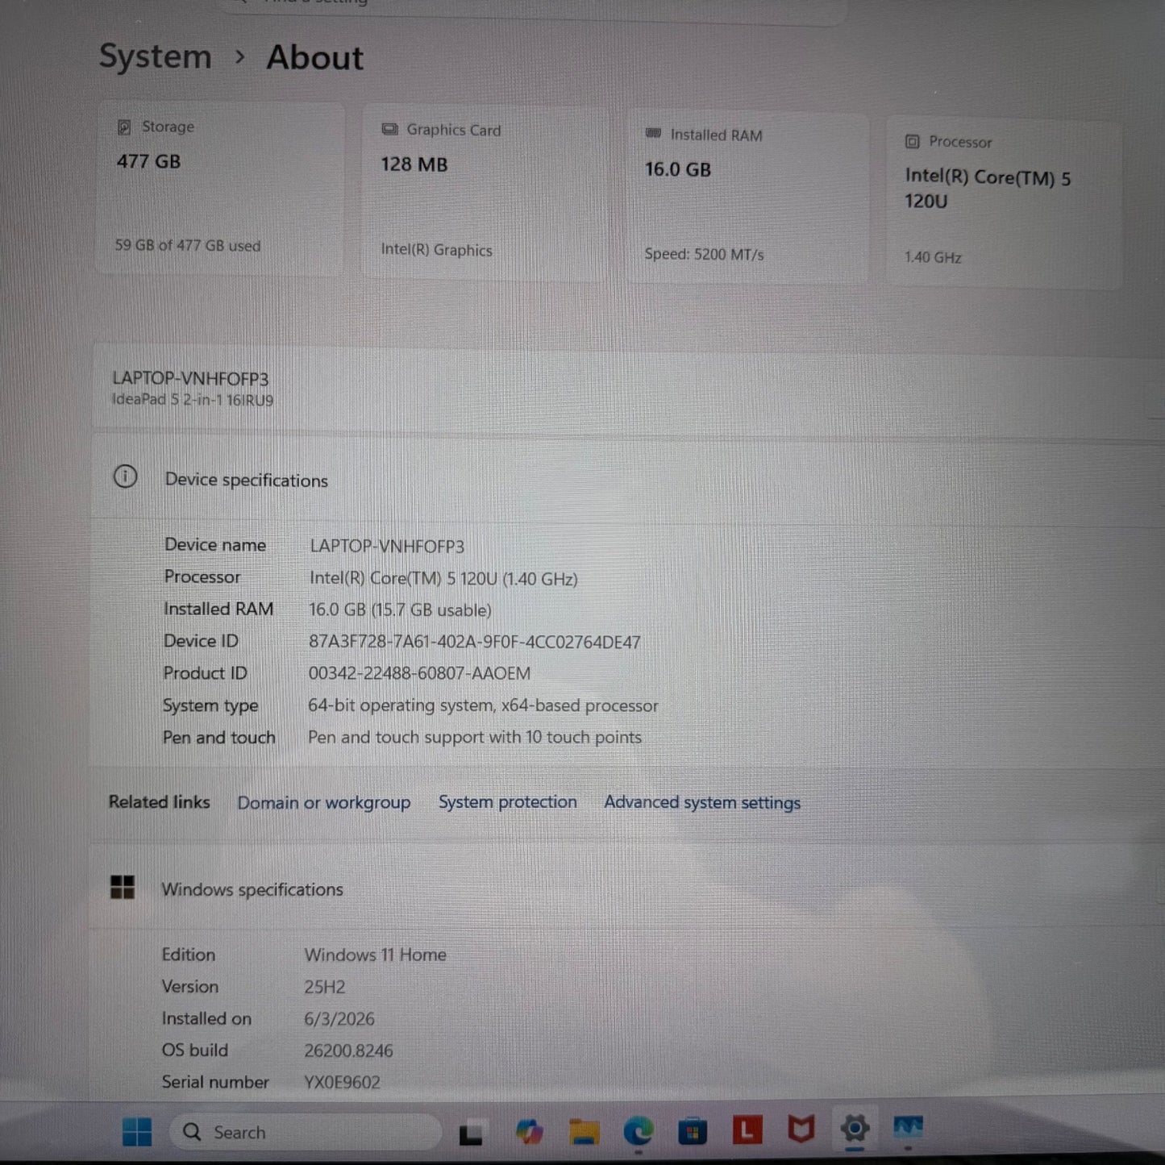Open the blue graph monitor taskbar app
Viewport: 1165px width, 1165px height.
point(908,1127)
